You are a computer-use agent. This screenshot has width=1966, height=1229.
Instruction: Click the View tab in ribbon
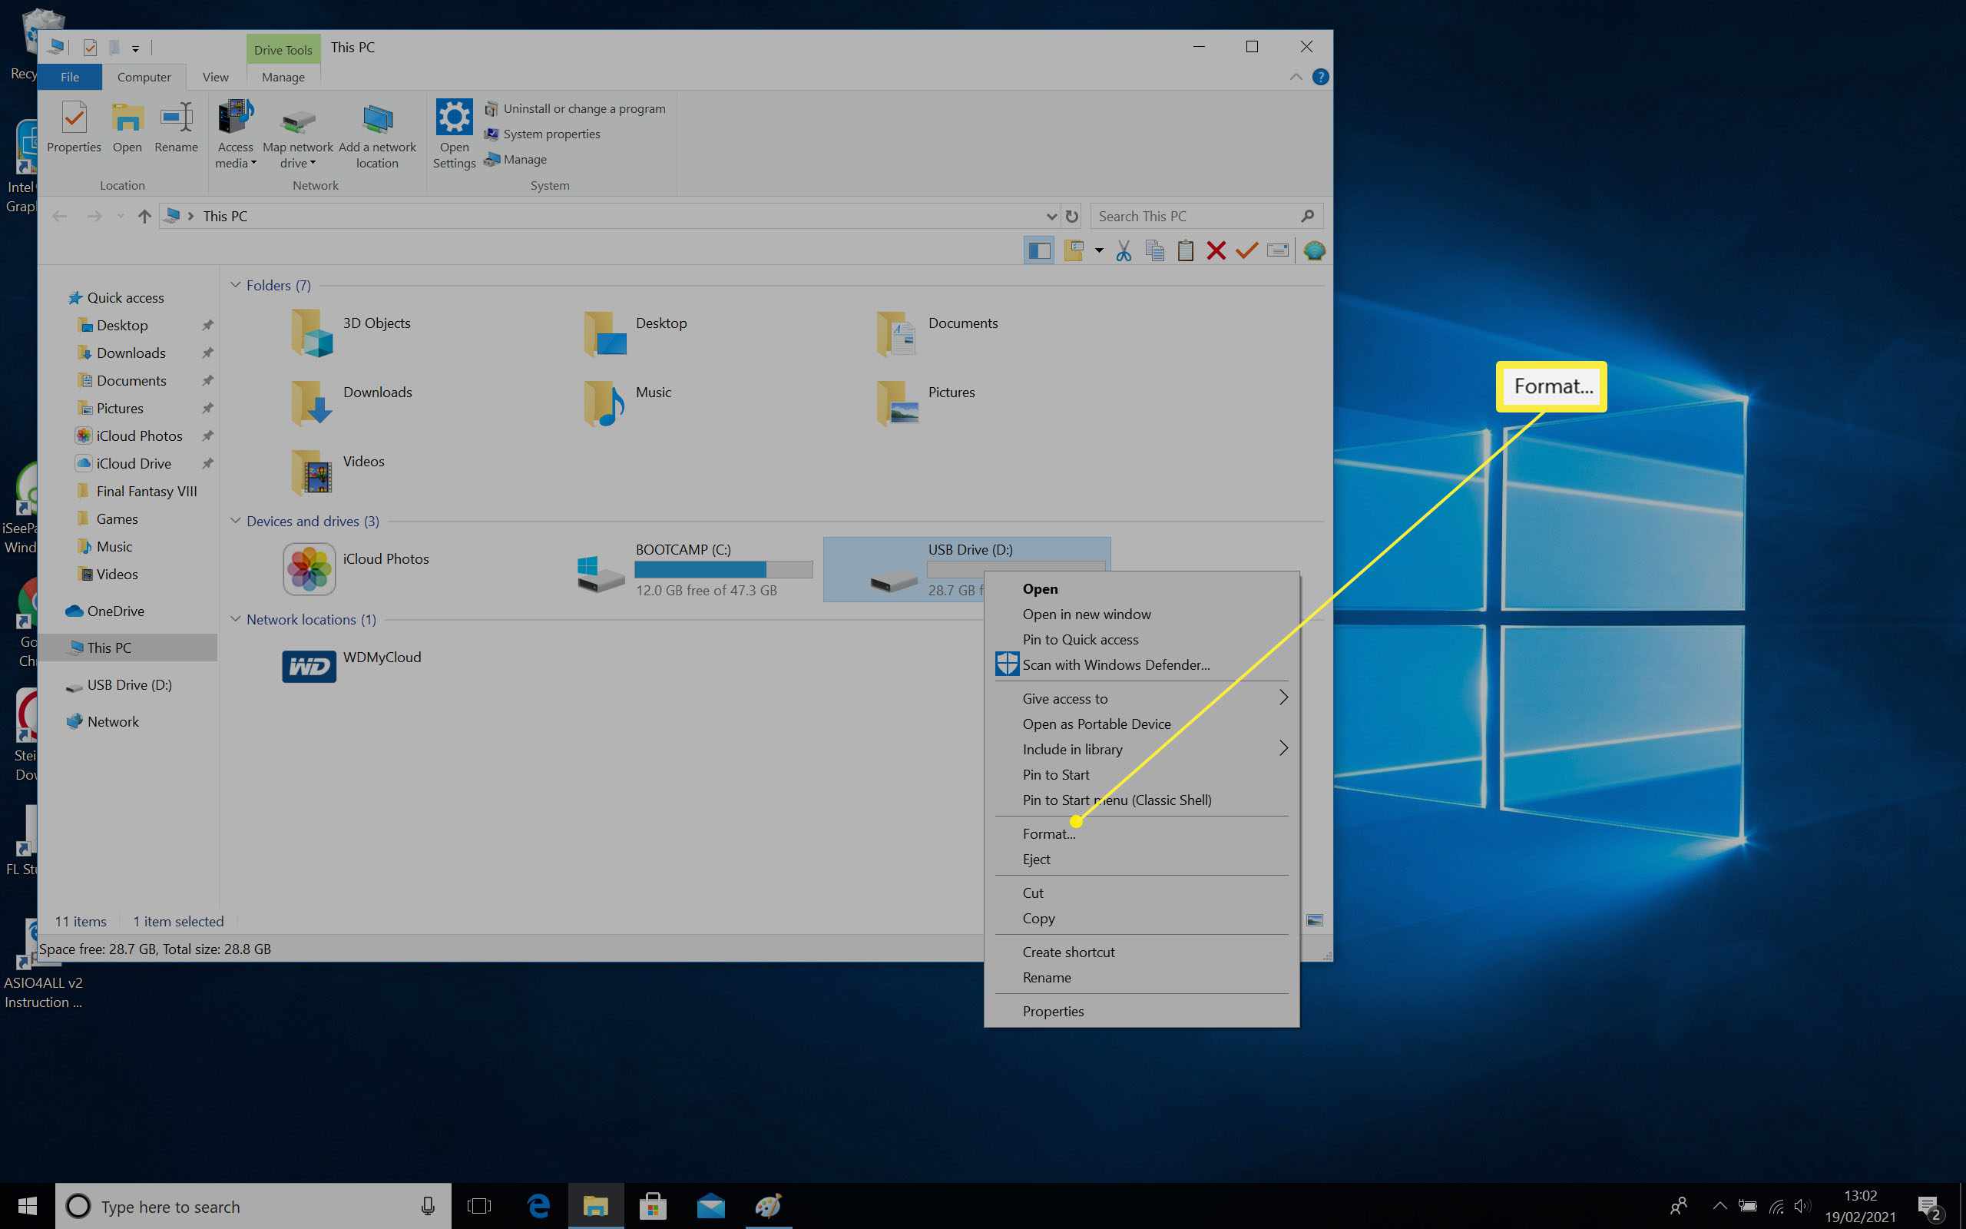point(215,77)
